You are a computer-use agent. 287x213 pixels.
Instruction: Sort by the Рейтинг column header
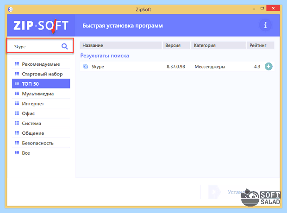point(261,45)
